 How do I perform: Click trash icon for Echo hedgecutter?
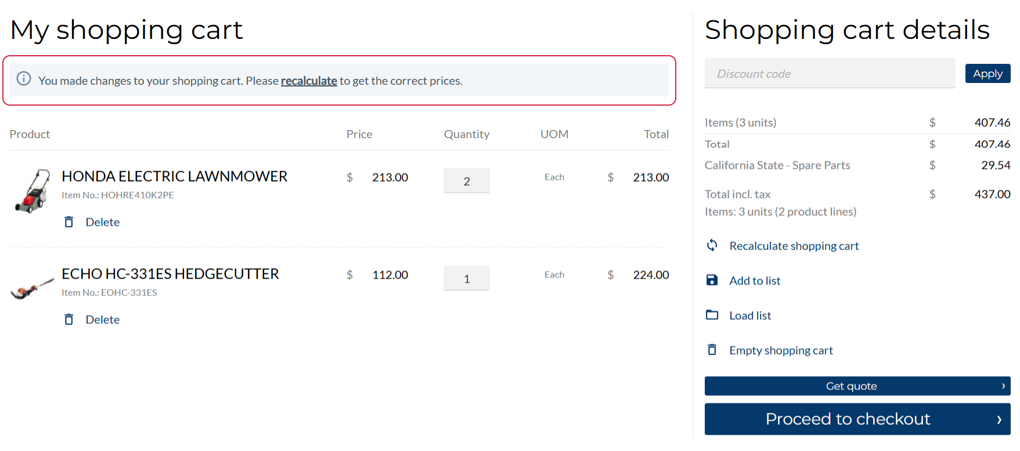(x=69, y=319)
